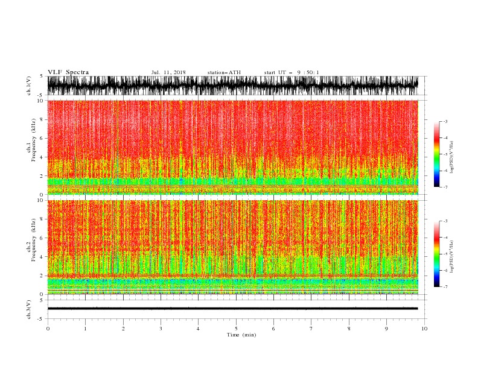Image resolution: width=478 pixels, height=369 pixels.
Task: Click time axis tick label "1"
Action: coord(85,329)
